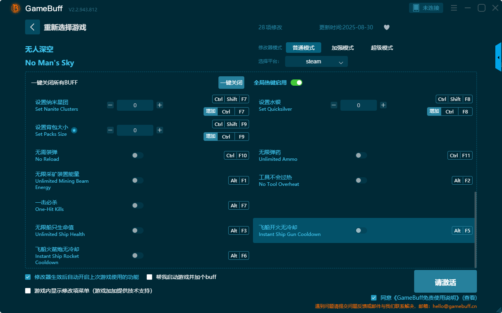Check show trainer menu in game option
Screen dimensions: 502x313
[28, 291]
